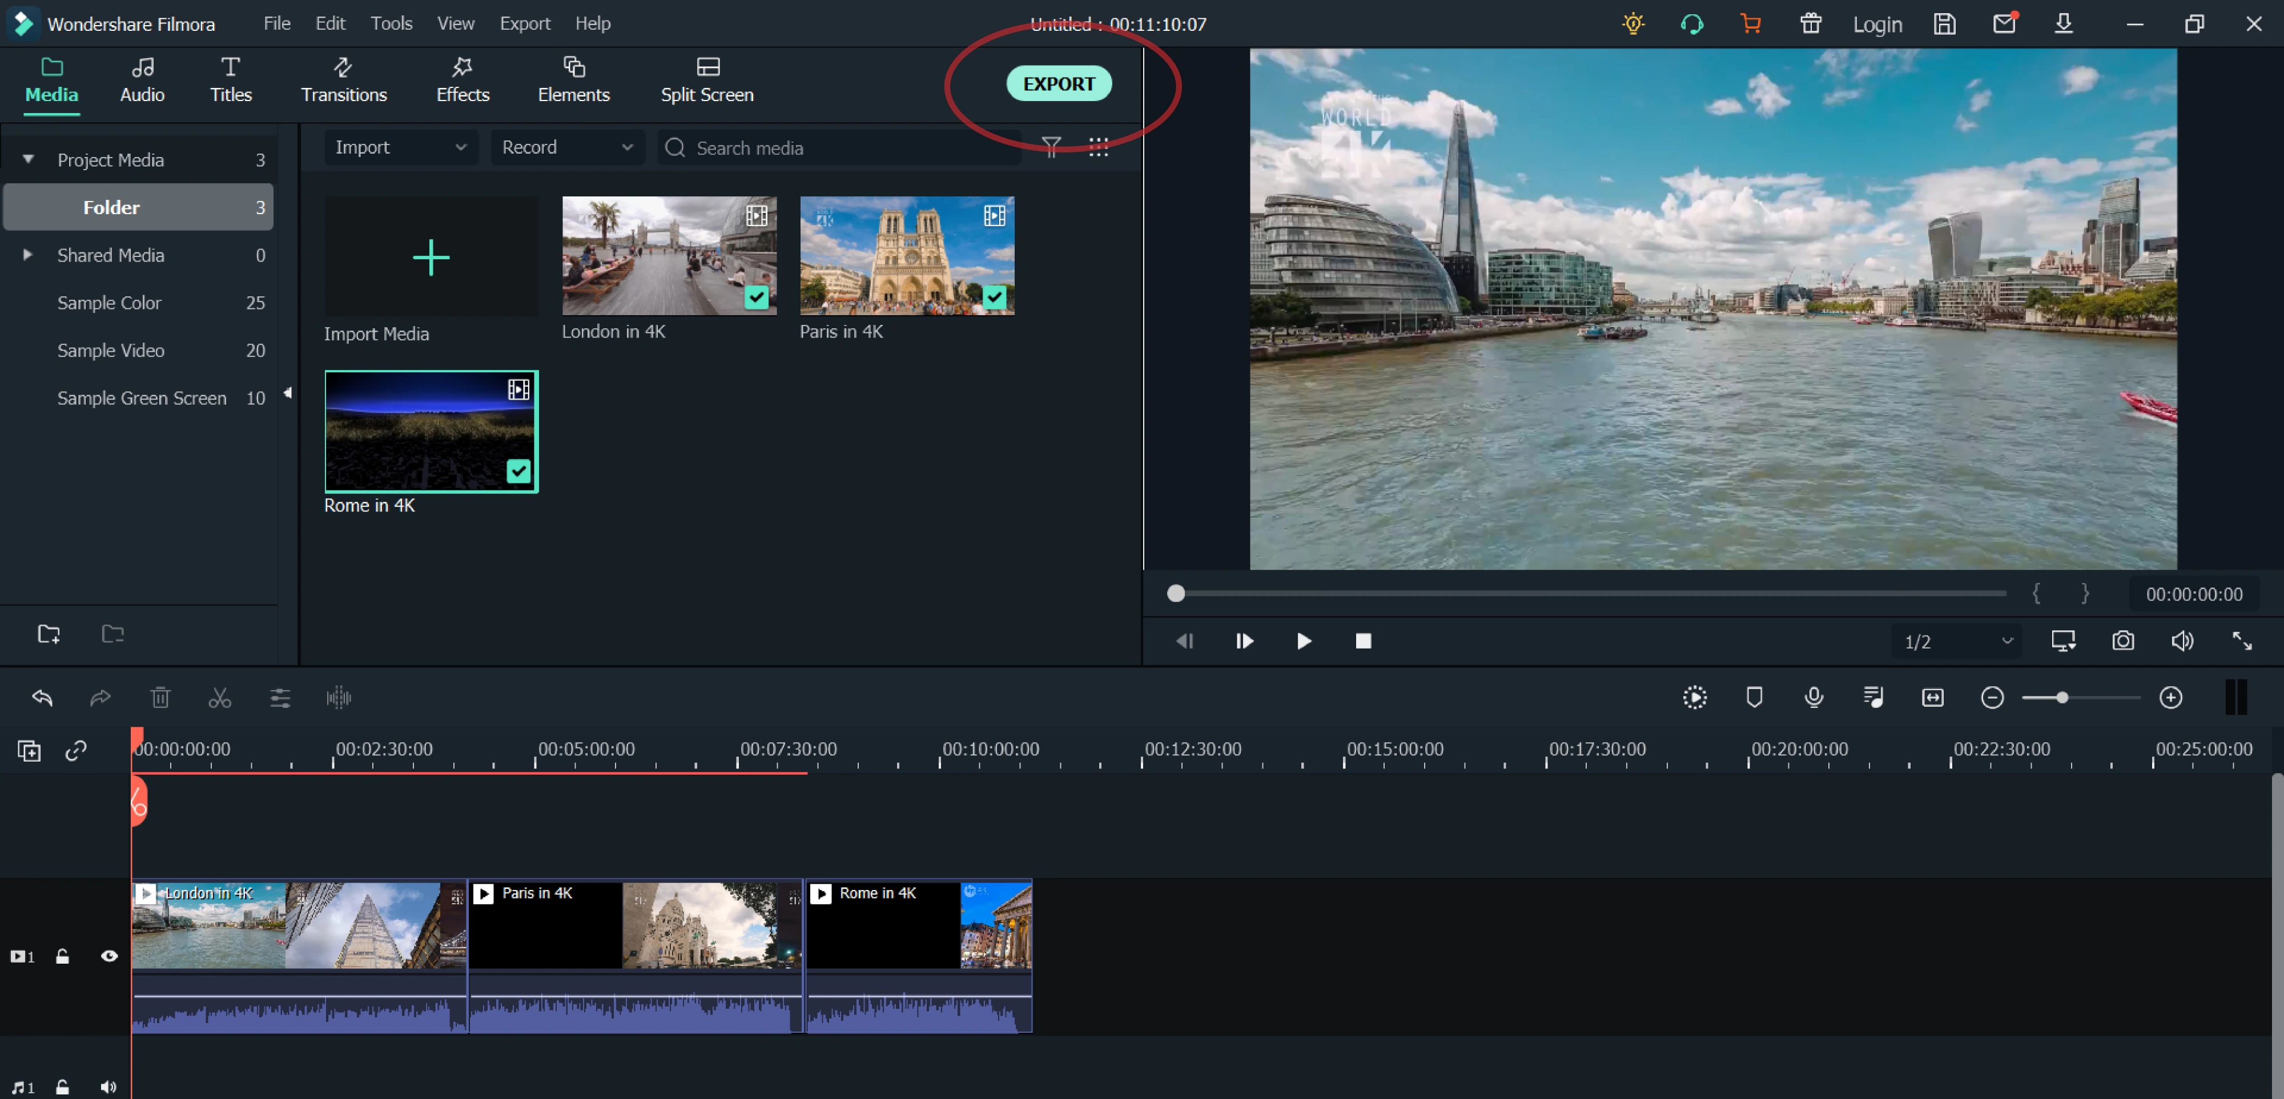Screen dimensions: 2284x1099
Task: Click the Export button
Action: [1059, 83]
